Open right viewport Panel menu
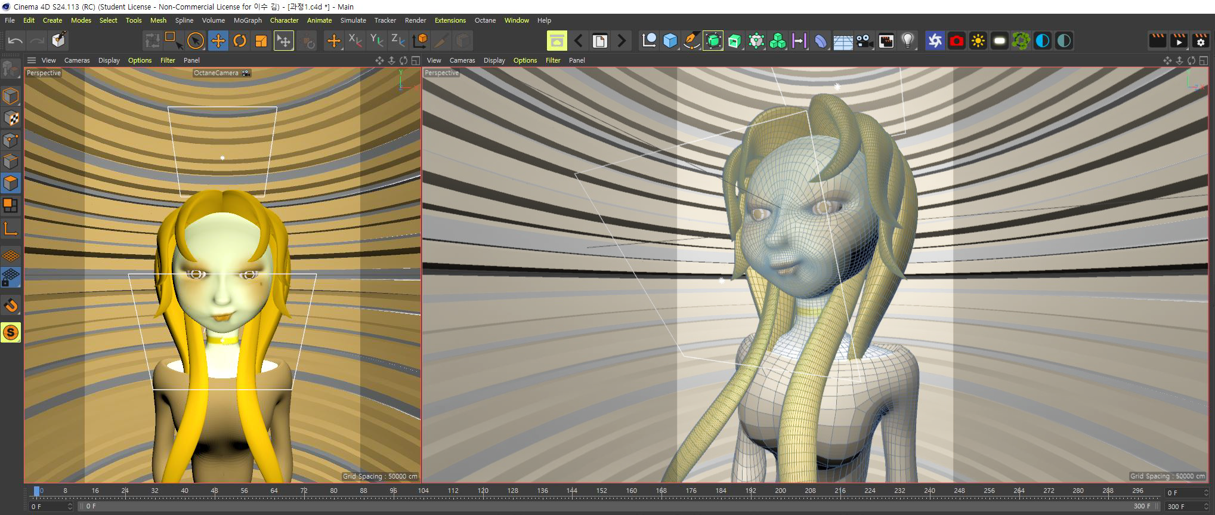The width and height of the screenshot is (1215, 515). [x=577, y=60]
